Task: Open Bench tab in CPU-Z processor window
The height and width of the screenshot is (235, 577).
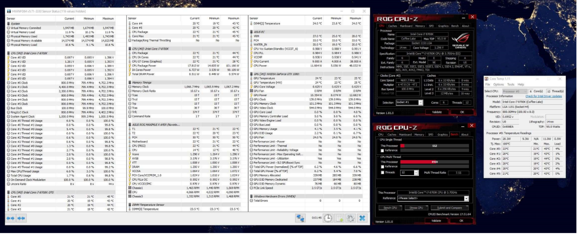Action: coord(455,26)
